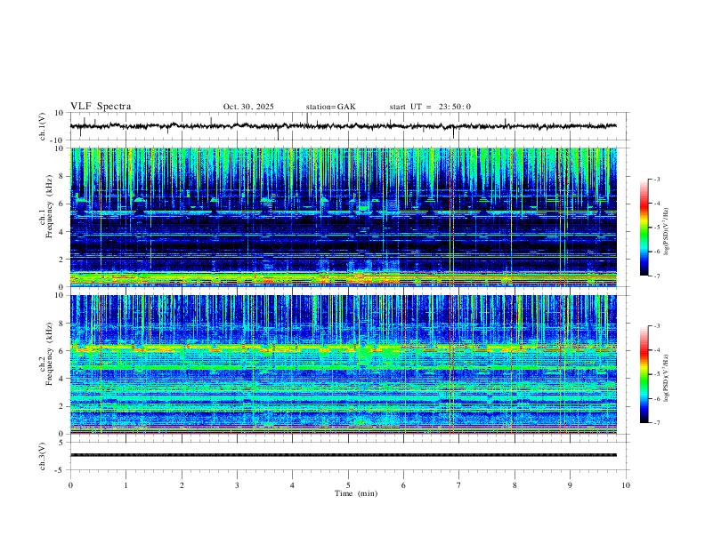Screen dimensions: 705x544
Task: Click the ch.3 voltage trace
Action: 344,455
